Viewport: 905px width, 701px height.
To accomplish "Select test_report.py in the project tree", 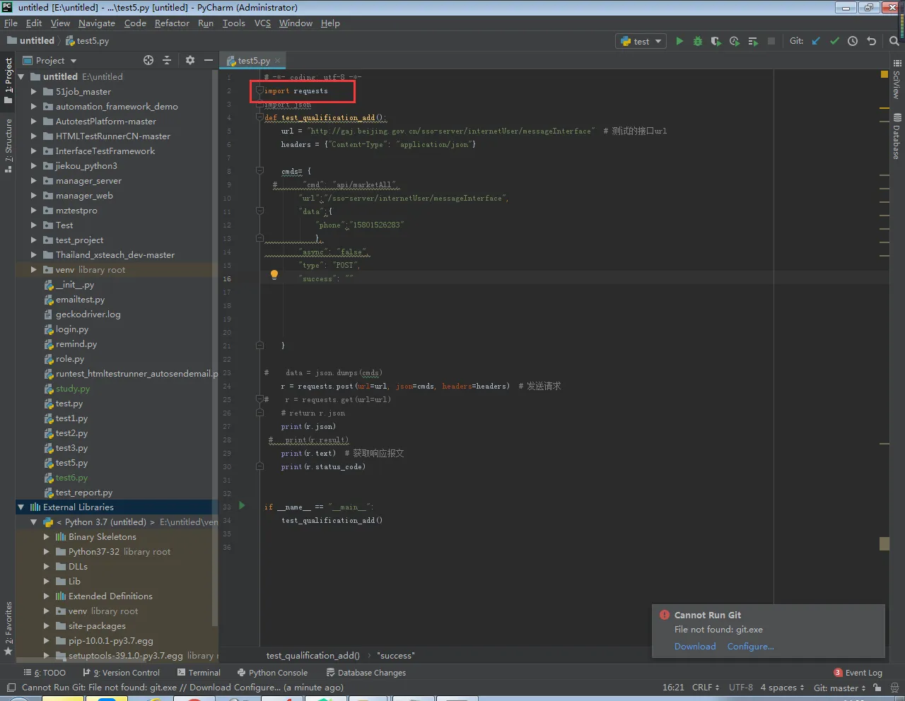I will (x=84, y=493).
